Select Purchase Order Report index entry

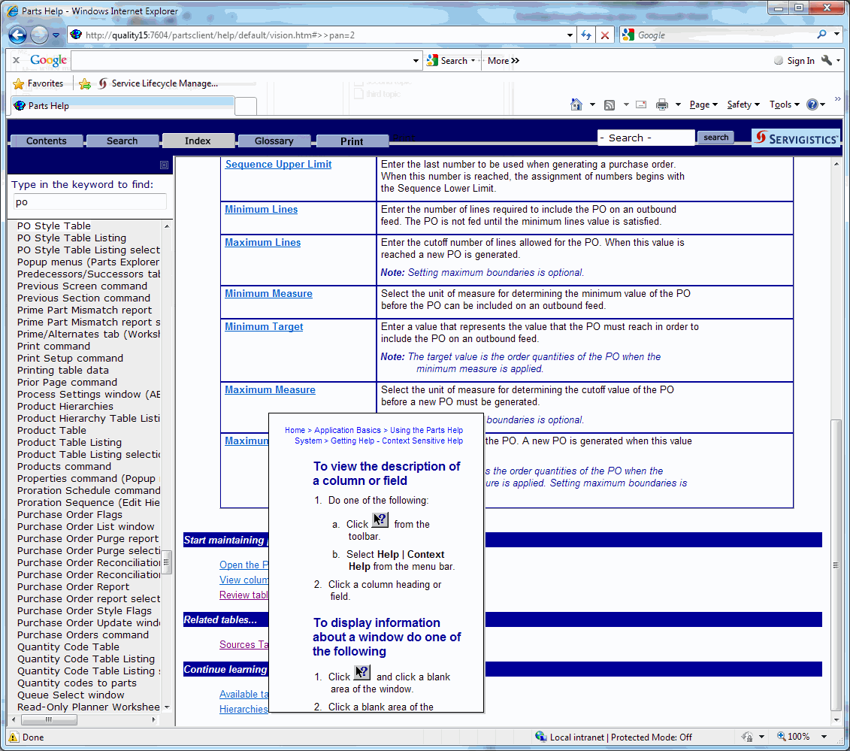73,586
